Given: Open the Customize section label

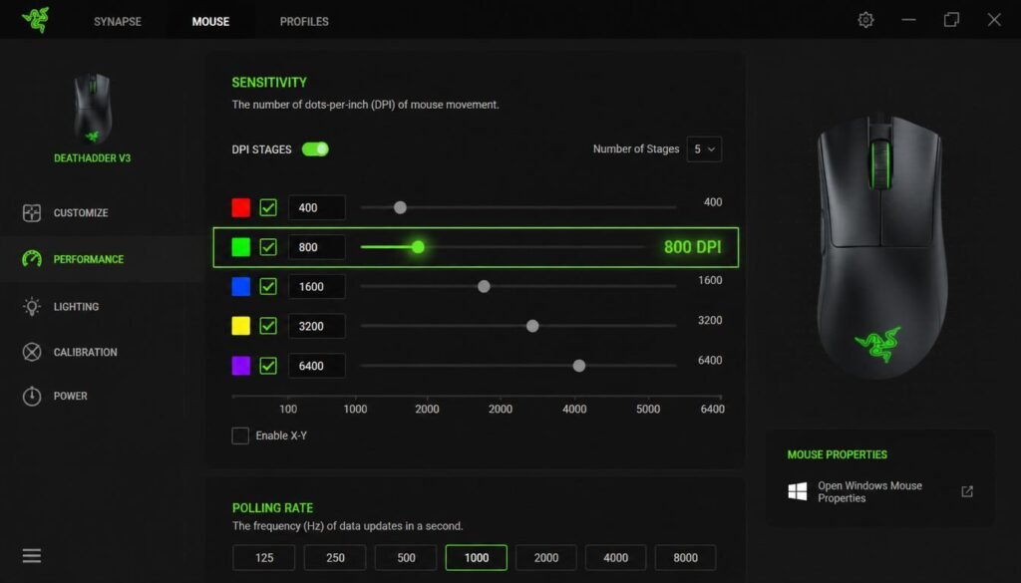Looking at the screenshot, I should tap(81, 212).
